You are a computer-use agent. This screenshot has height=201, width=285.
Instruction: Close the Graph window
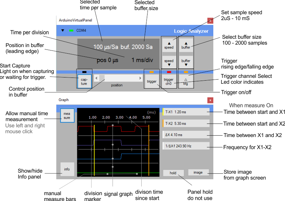(x=210, y=100)
